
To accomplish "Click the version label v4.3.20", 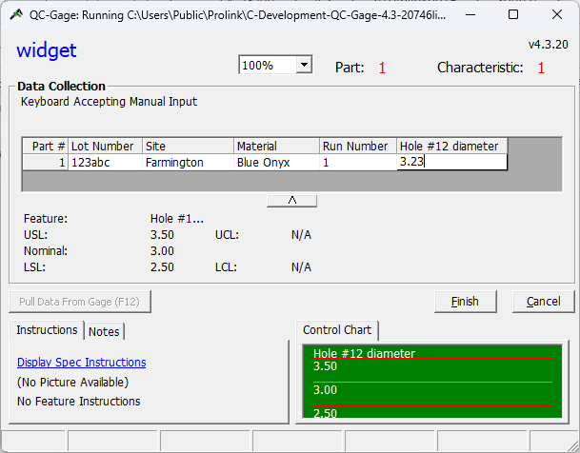I will [549, 45].
